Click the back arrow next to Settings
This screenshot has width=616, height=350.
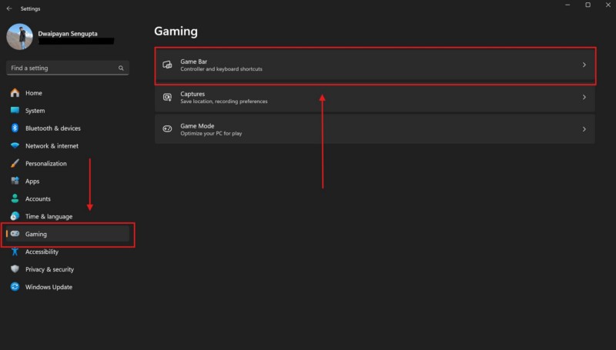(x=9, y=8)
